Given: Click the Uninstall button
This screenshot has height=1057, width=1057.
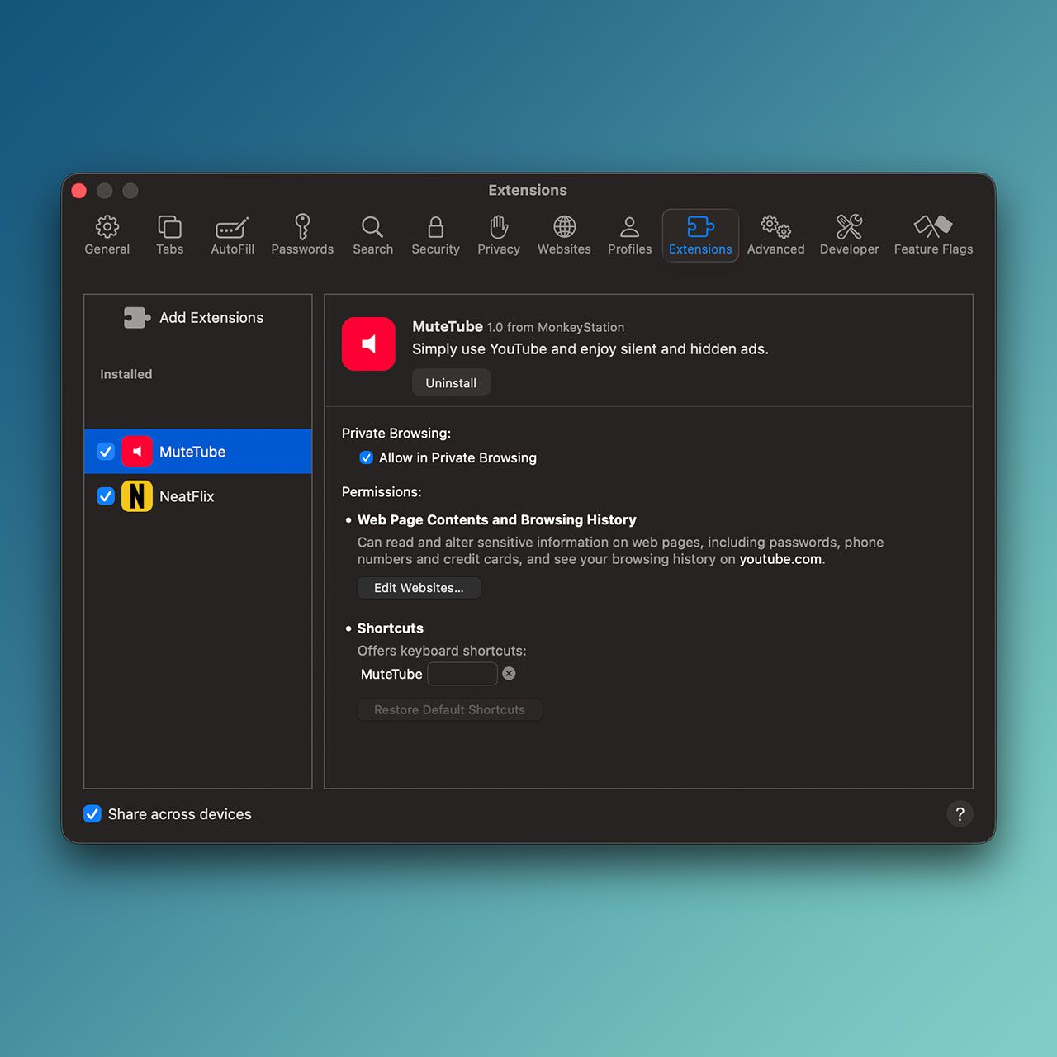Looking at the screenshot, I should tap(451, 383).
